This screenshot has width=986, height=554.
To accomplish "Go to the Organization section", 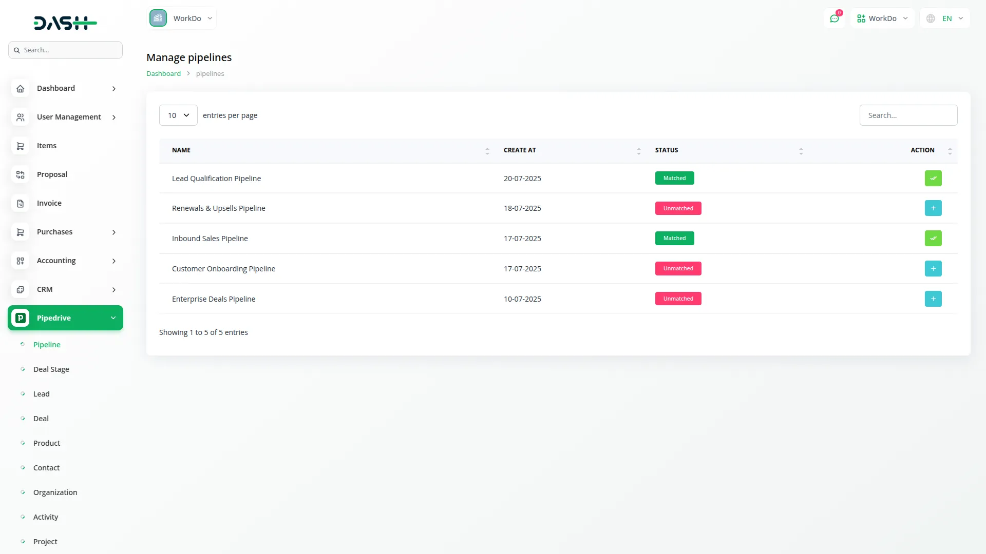I will (x=55, y=492).
